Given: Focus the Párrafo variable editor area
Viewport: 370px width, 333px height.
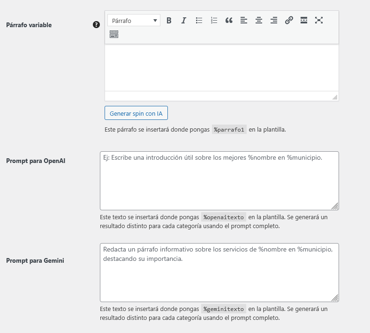Looking at the screenshot, I should click(221, 67).
